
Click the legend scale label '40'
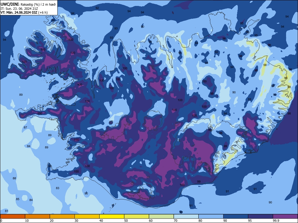coord(101,221)
